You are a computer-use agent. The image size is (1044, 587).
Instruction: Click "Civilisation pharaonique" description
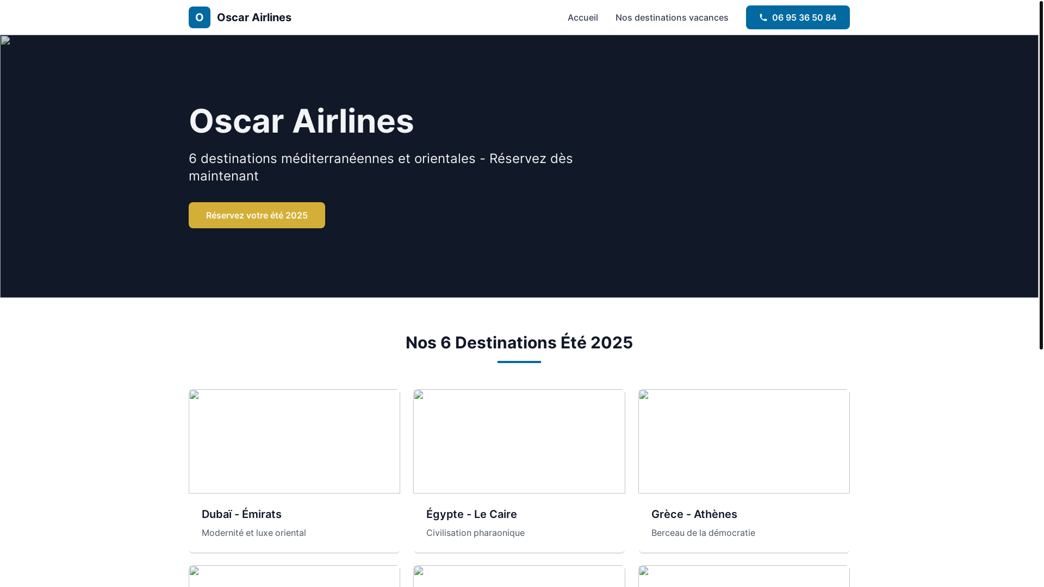point(475,533)
